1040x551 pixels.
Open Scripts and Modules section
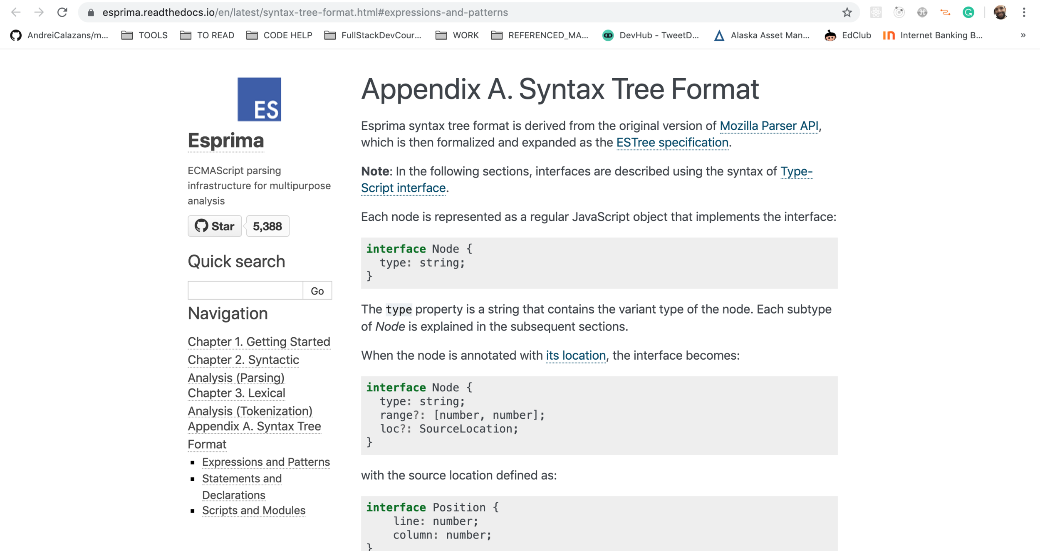coord(253,510)
